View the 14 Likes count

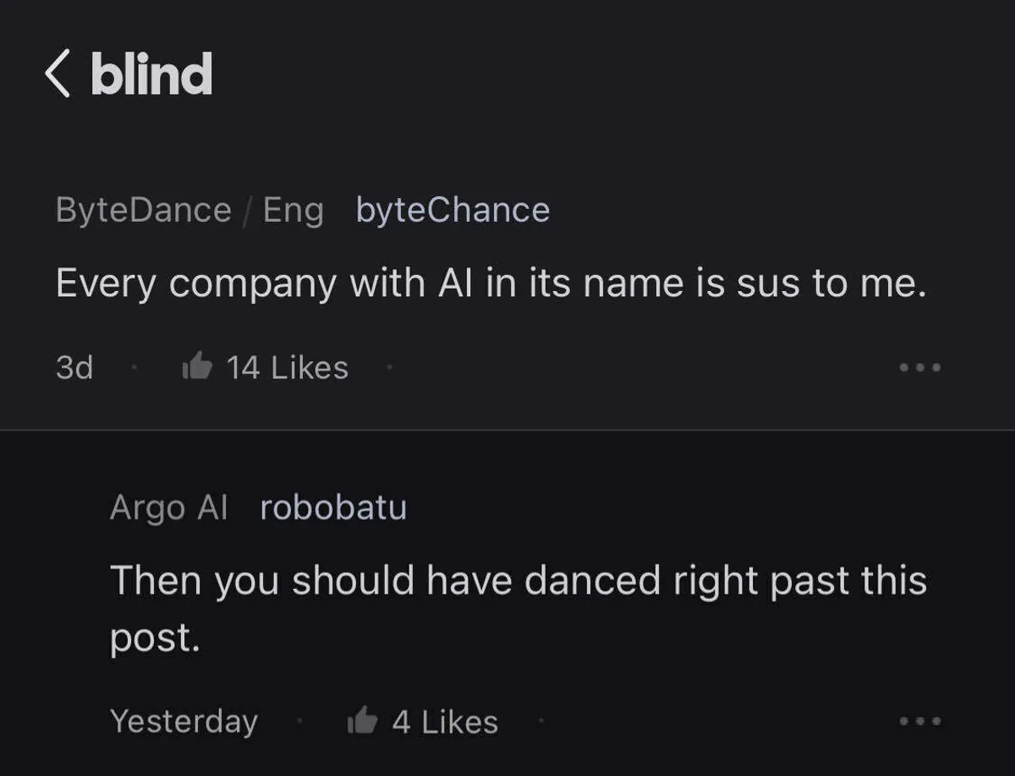pos(287,368)
